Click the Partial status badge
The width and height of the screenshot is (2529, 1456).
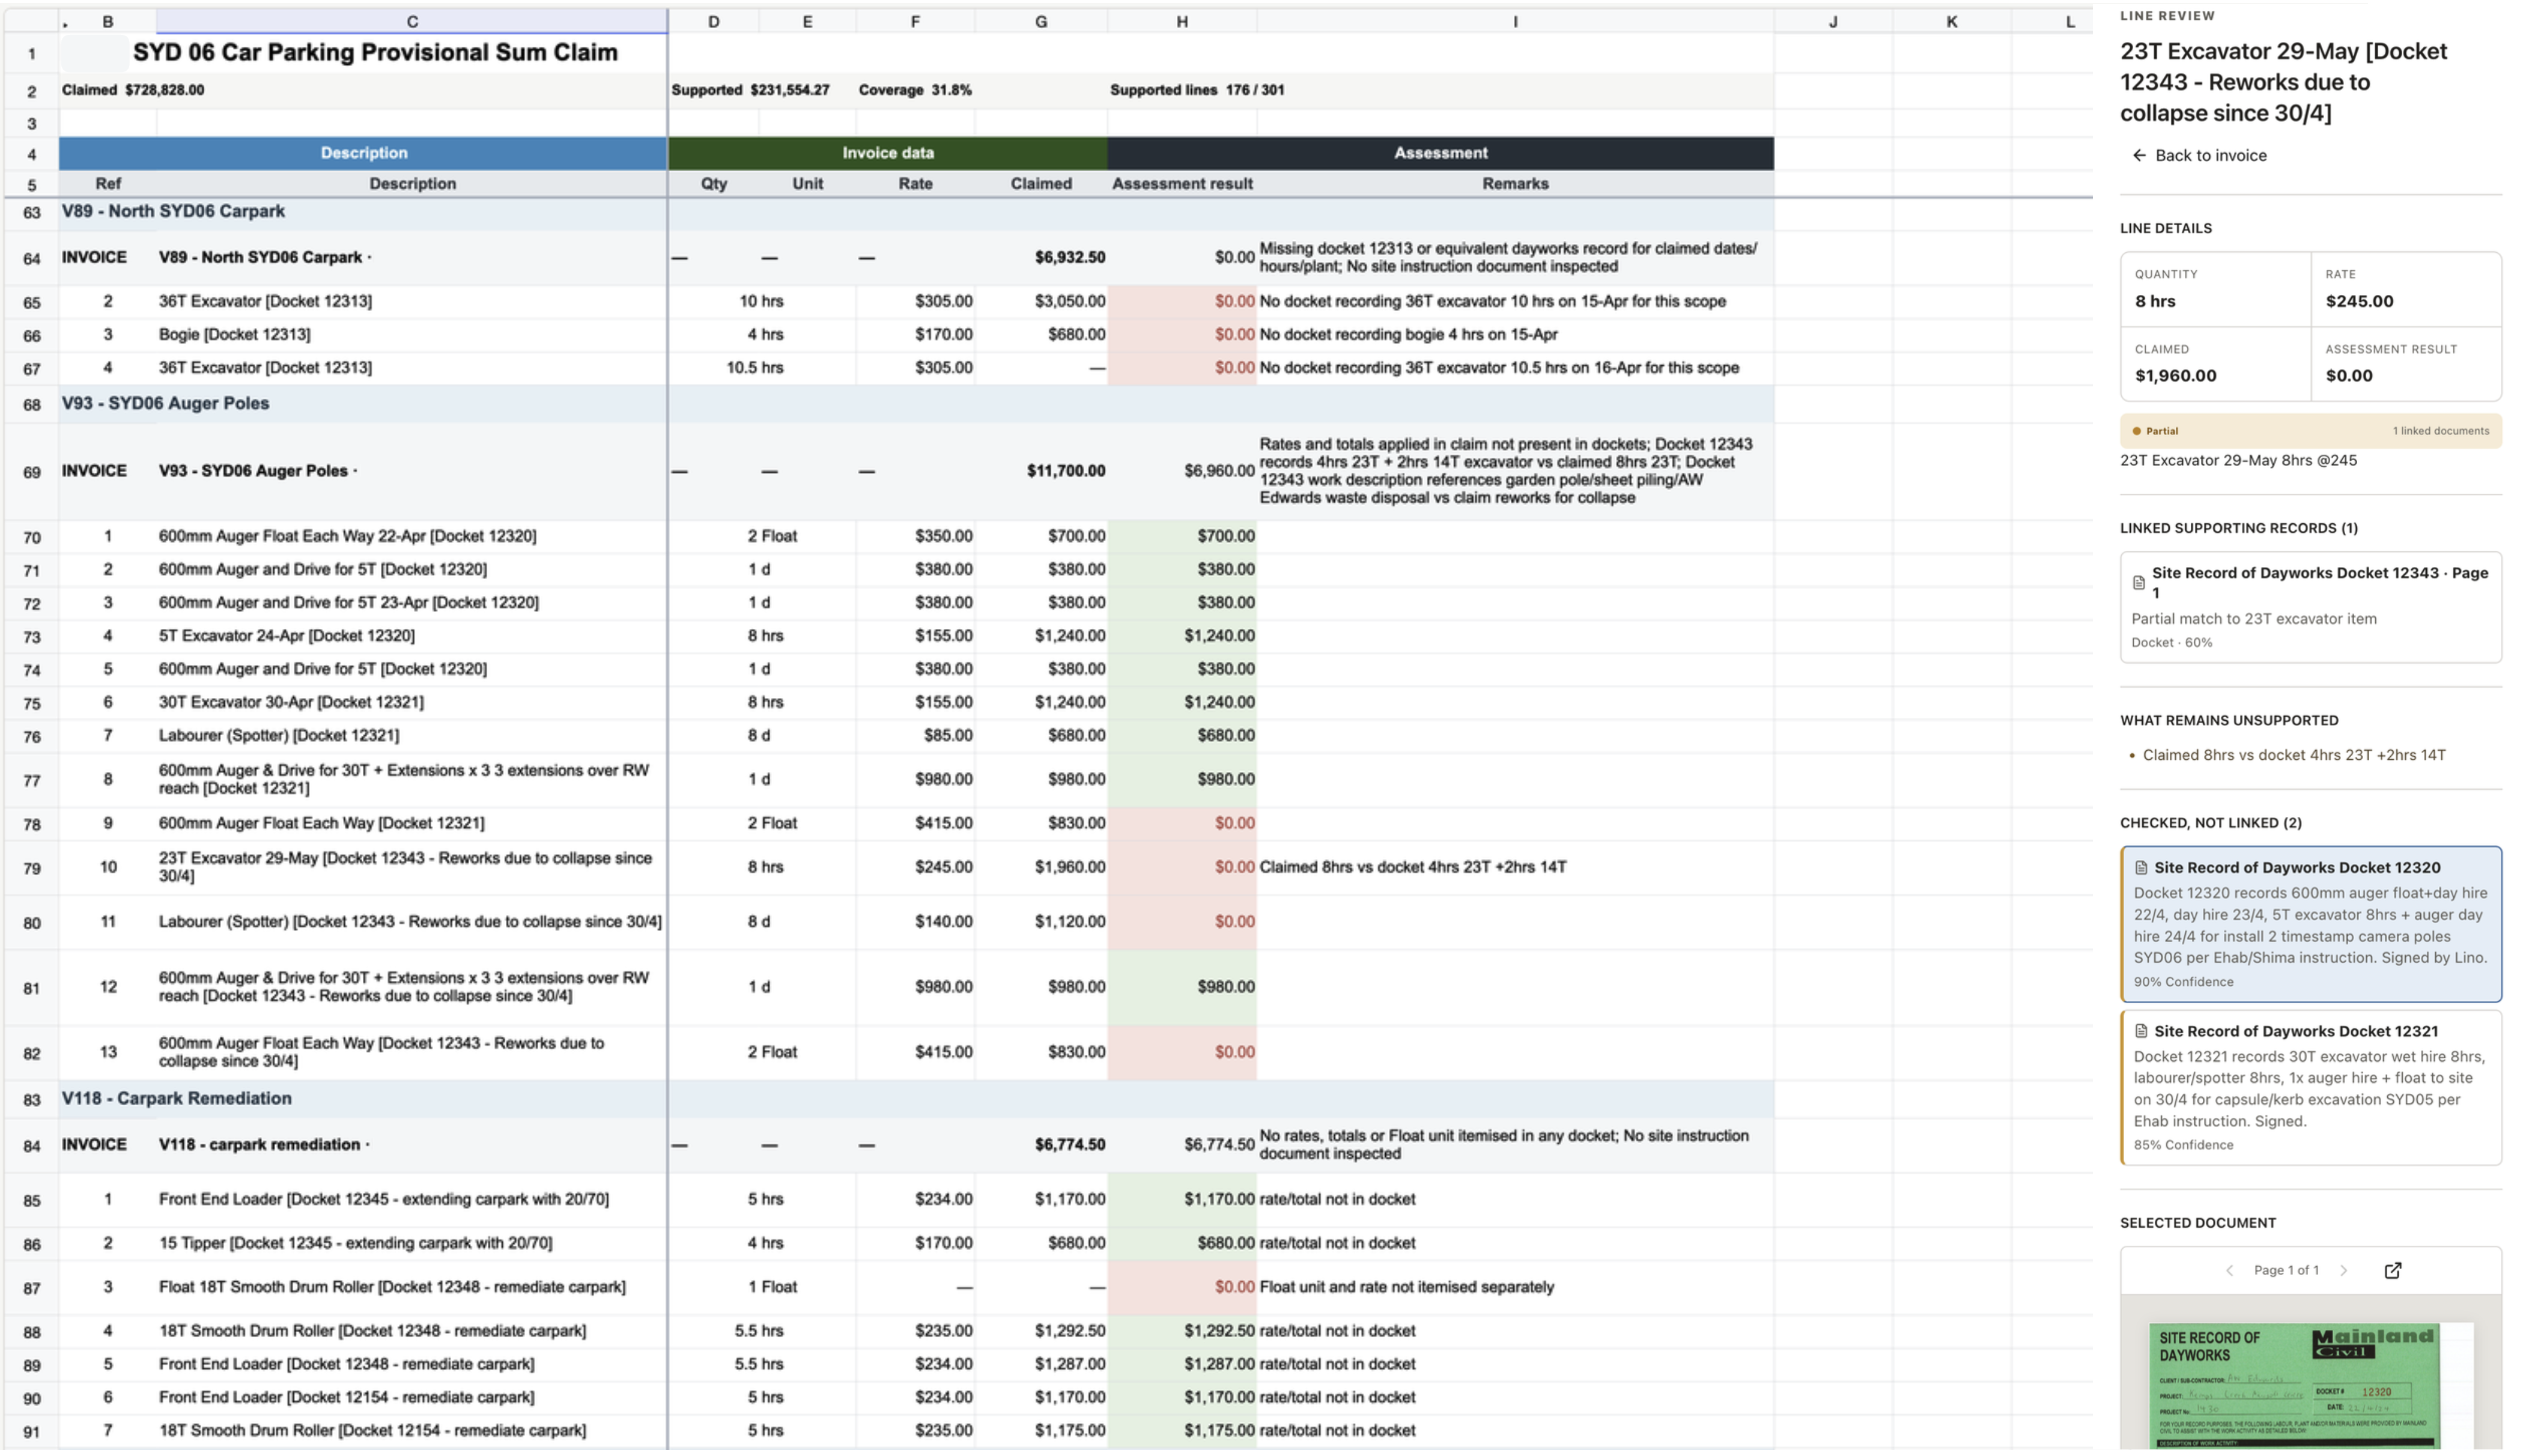pyautogui.click(x=2154, y=431)
